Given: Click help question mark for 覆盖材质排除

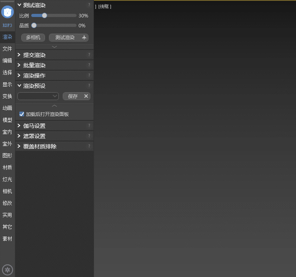Looking at the screenshot, I should 89,146.
